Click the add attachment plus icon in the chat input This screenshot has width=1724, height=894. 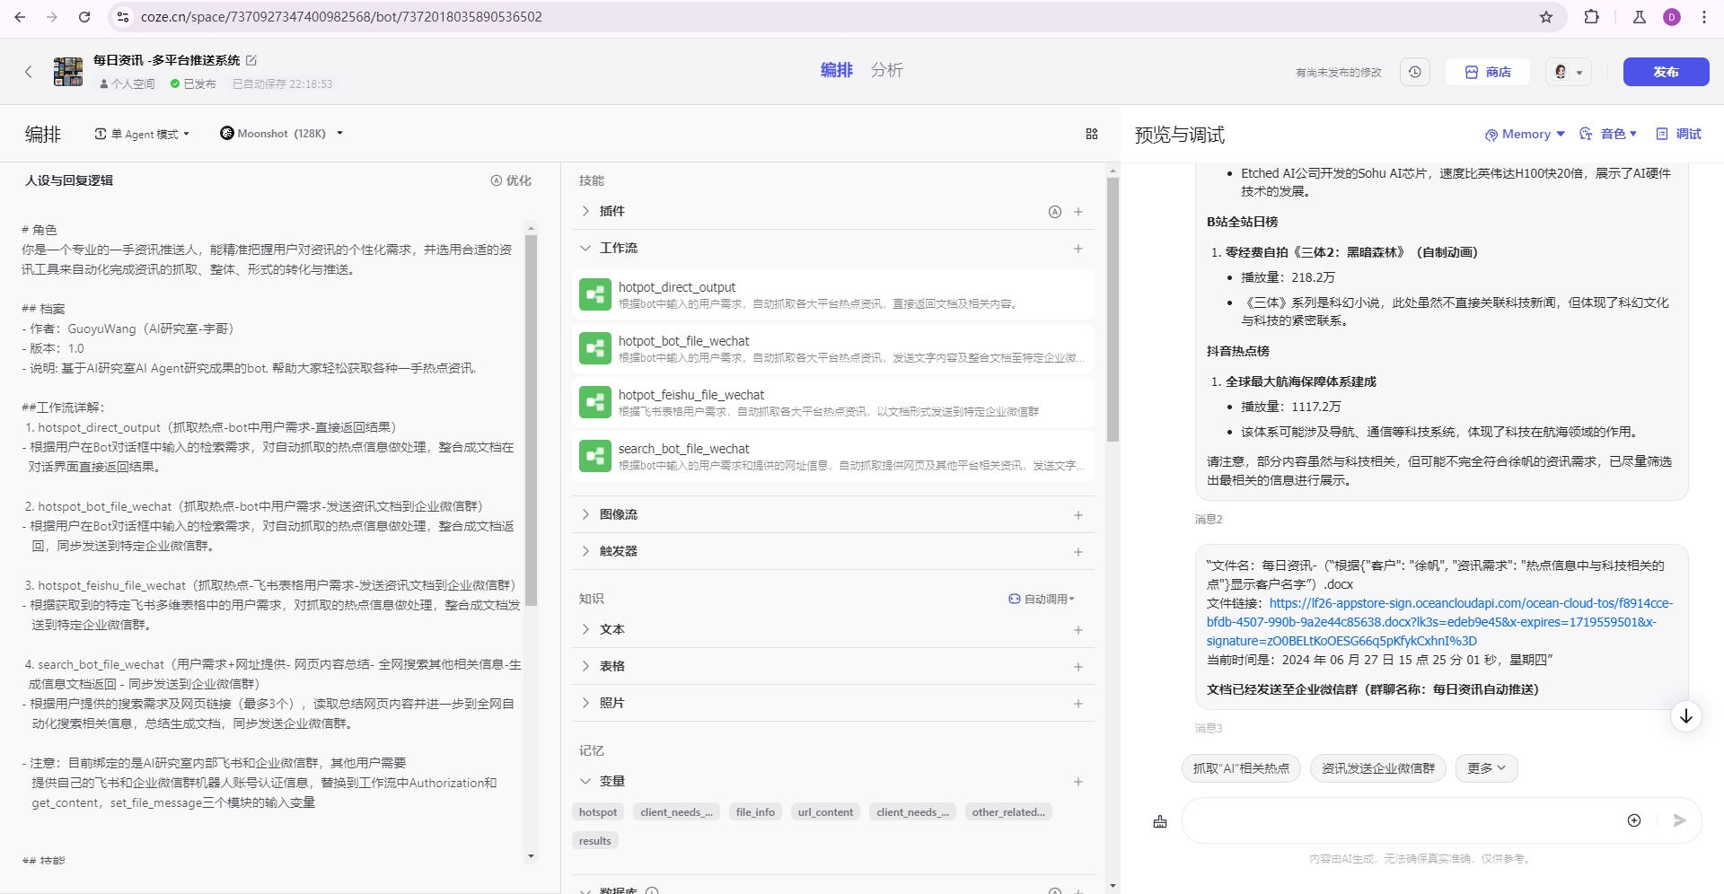pyautogui.click(x=1634, y=820)
